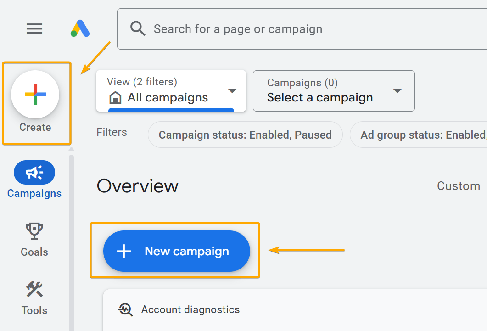Click the Create plus icon
The height and width of the screenshot is (331, 487).
point(36,94)
